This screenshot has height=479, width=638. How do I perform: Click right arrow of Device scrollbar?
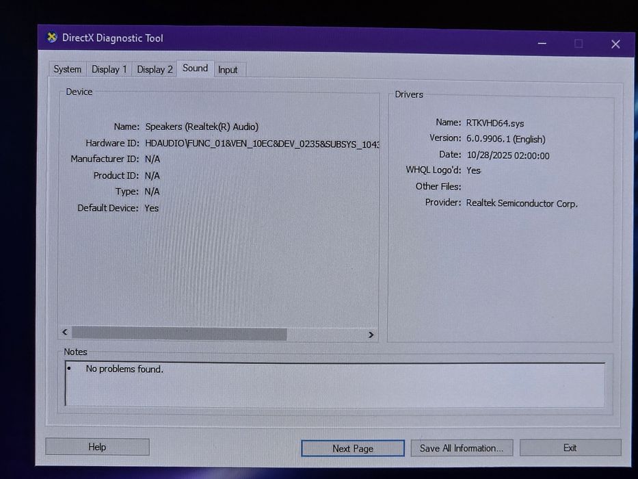tap(371, 335)
